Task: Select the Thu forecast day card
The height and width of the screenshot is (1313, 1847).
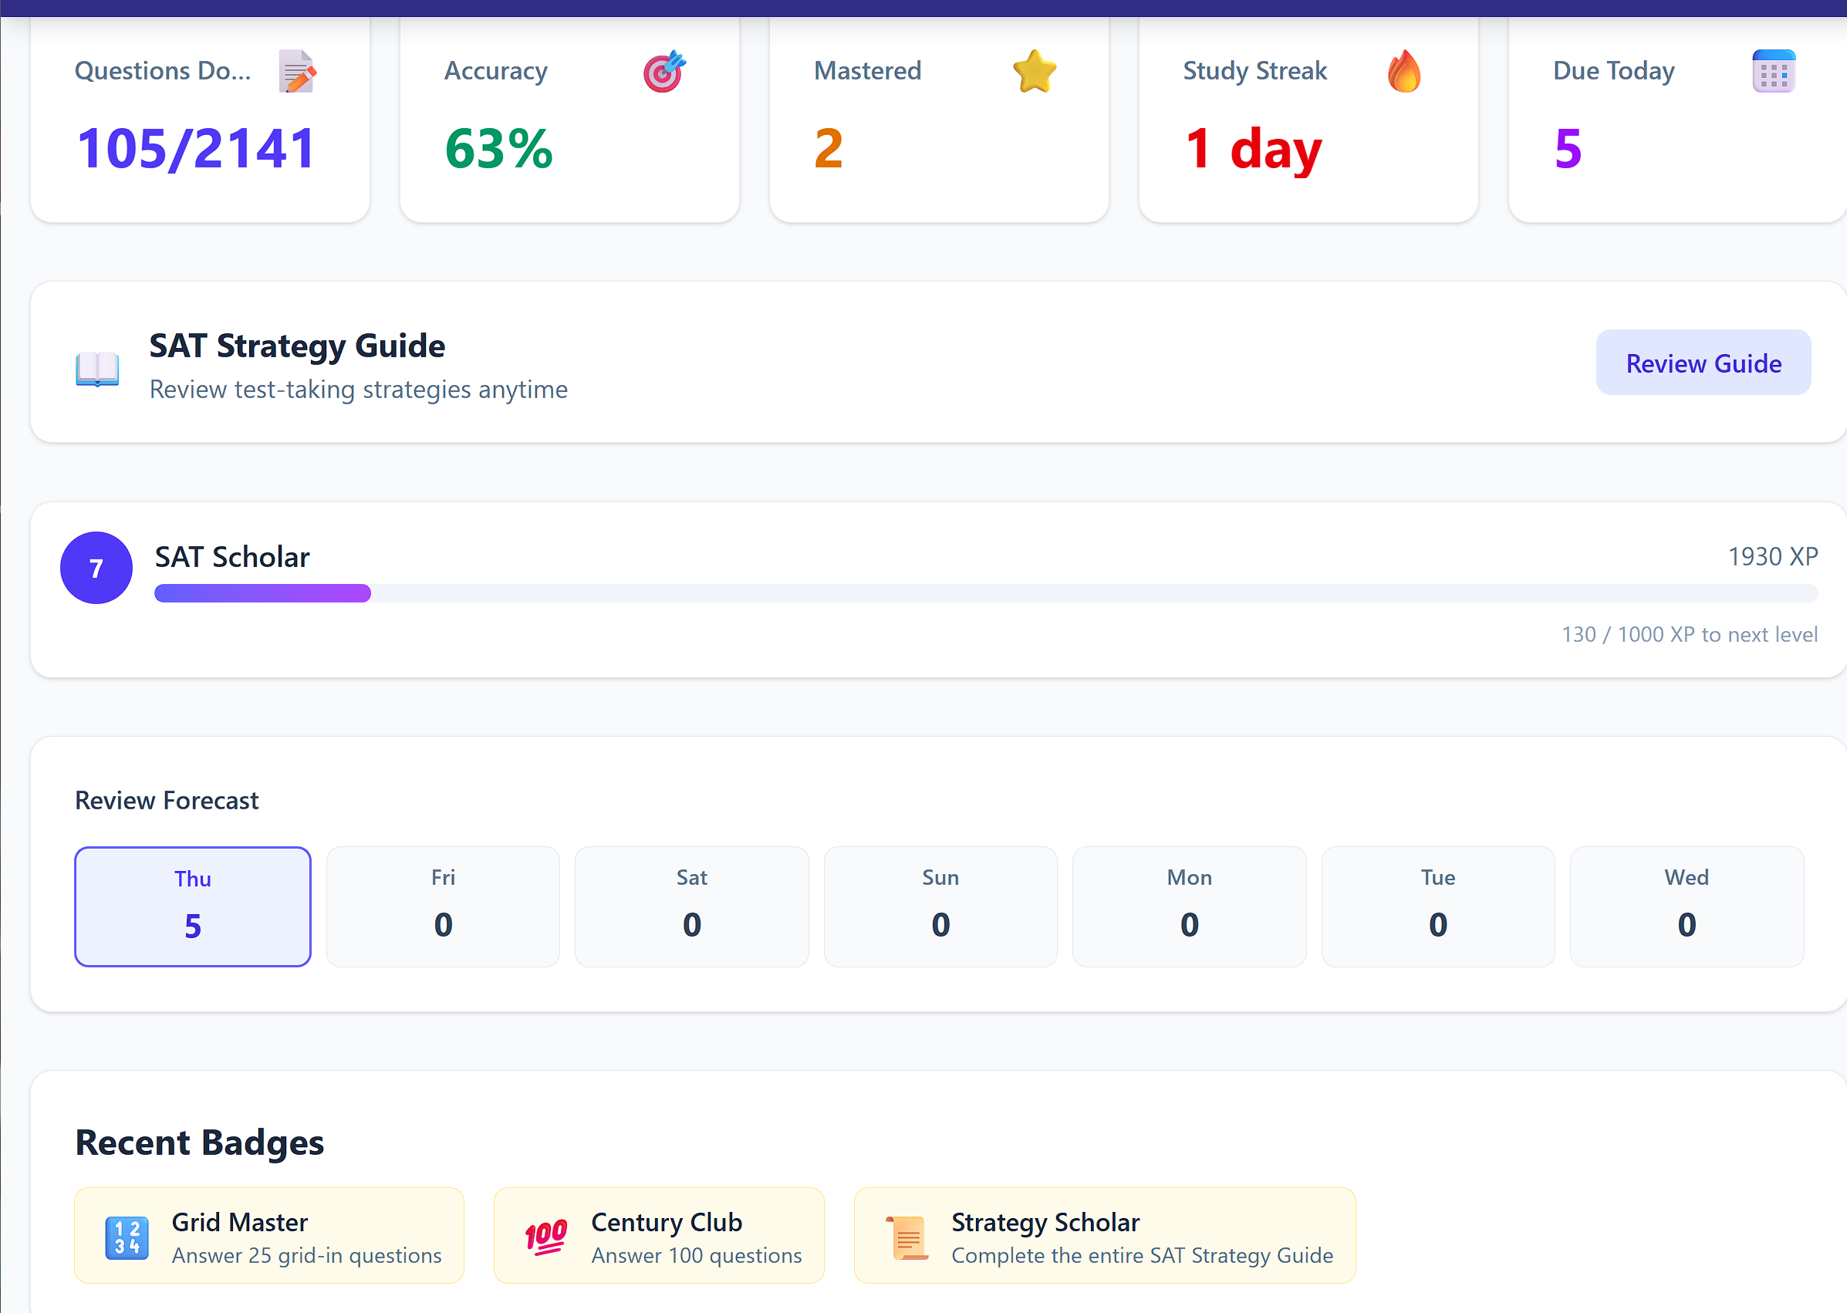Action: tap(192, 906)
